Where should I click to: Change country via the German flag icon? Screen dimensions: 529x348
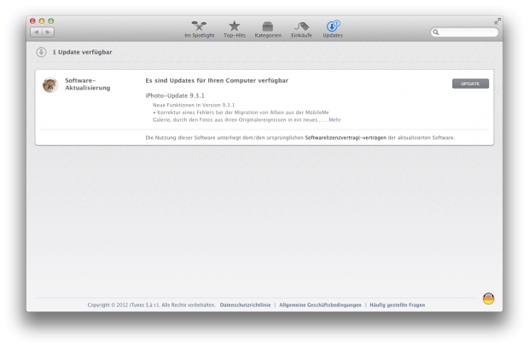coord(488,299)
